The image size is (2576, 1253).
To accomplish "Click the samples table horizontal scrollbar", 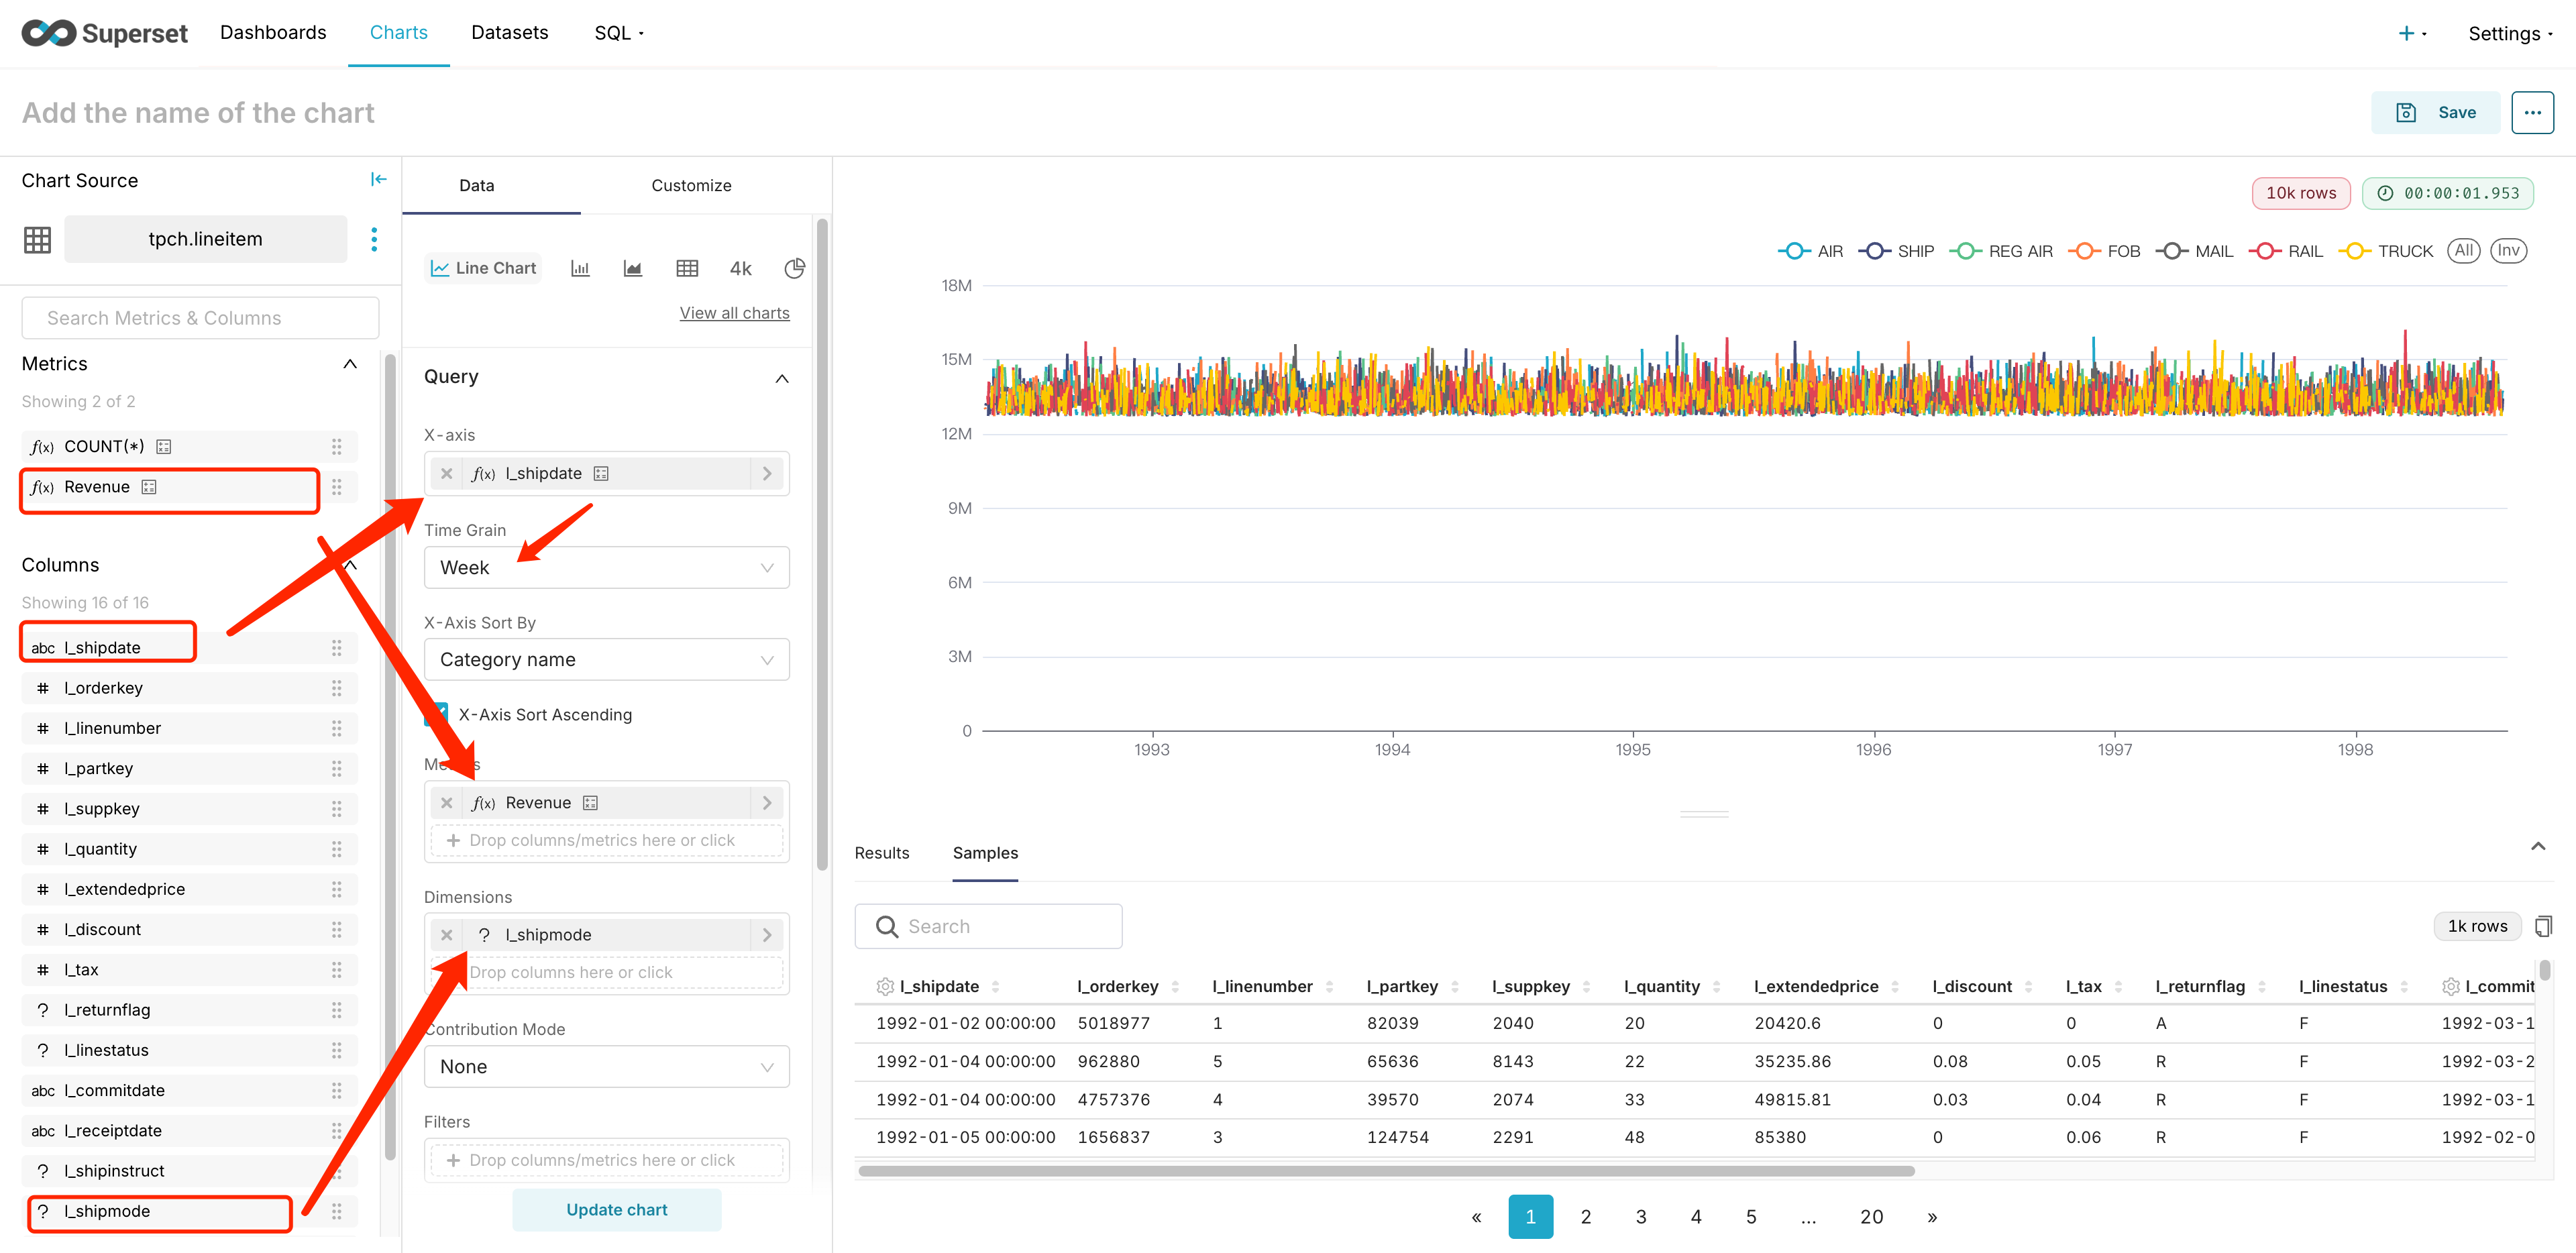I will coord(1385,1171).
